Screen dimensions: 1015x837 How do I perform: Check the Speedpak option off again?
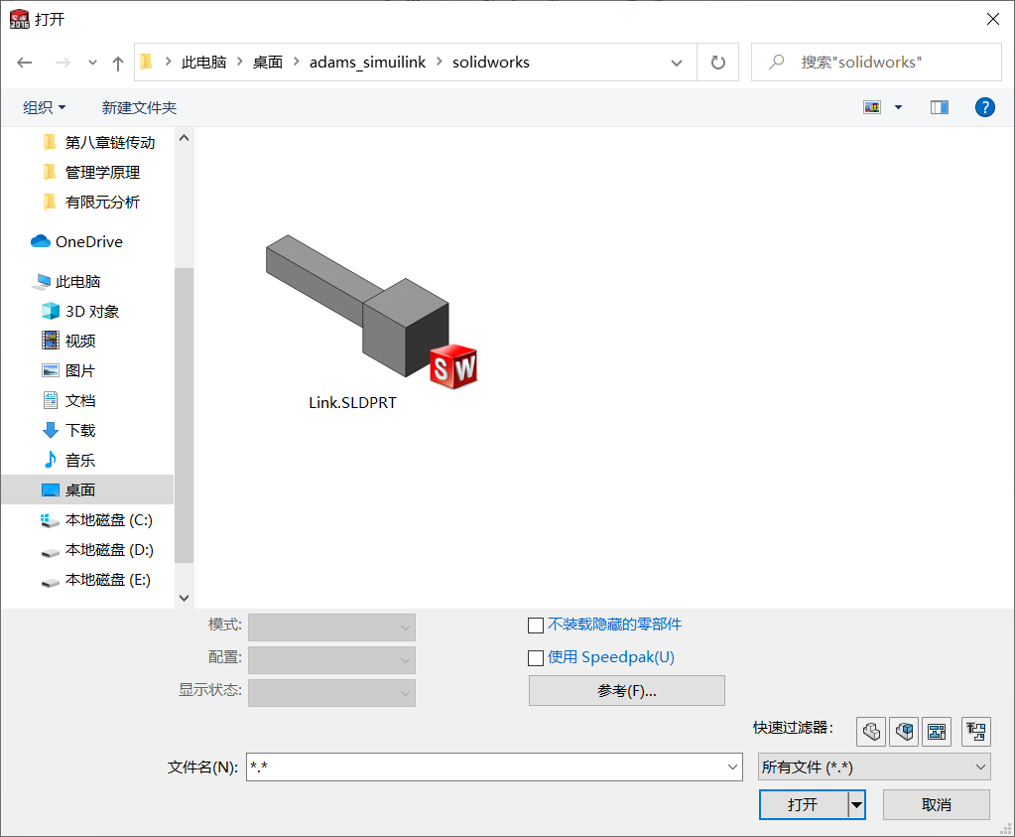(536, 657)
